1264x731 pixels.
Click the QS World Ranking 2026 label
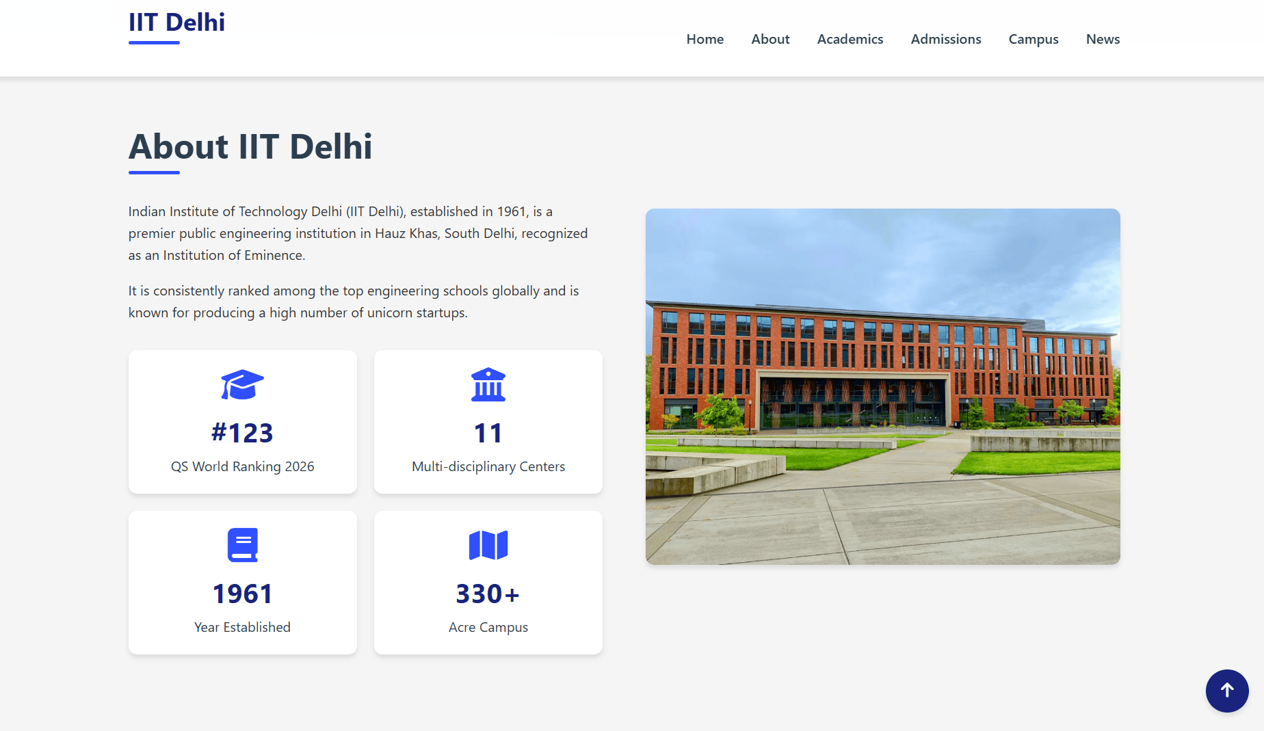tap(242, 466)
